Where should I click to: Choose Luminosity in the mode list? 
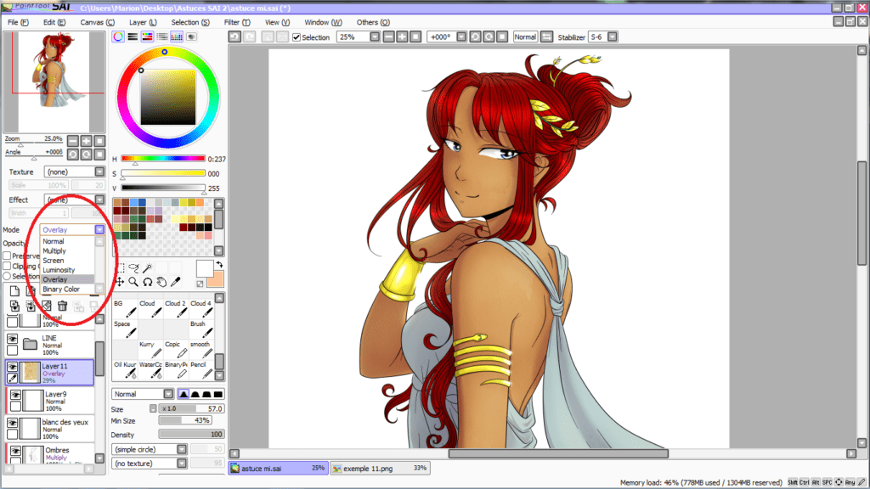coord(59,270)
